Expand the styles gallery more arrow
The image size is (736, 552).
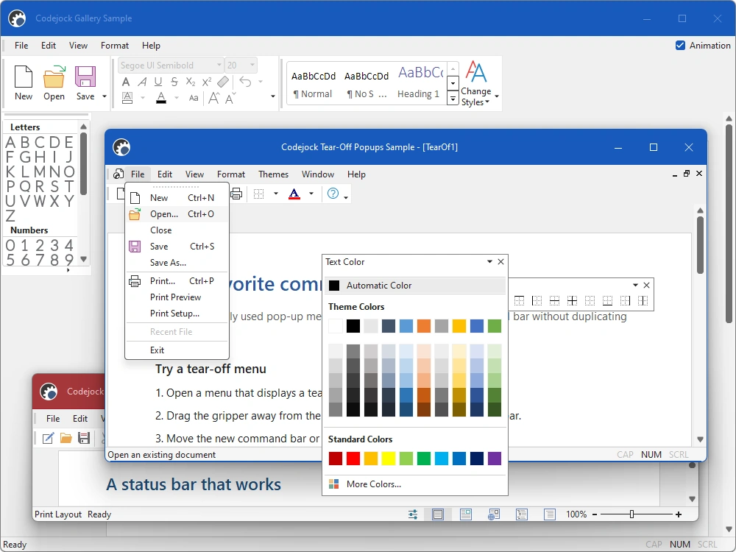(x=453, y=99)
